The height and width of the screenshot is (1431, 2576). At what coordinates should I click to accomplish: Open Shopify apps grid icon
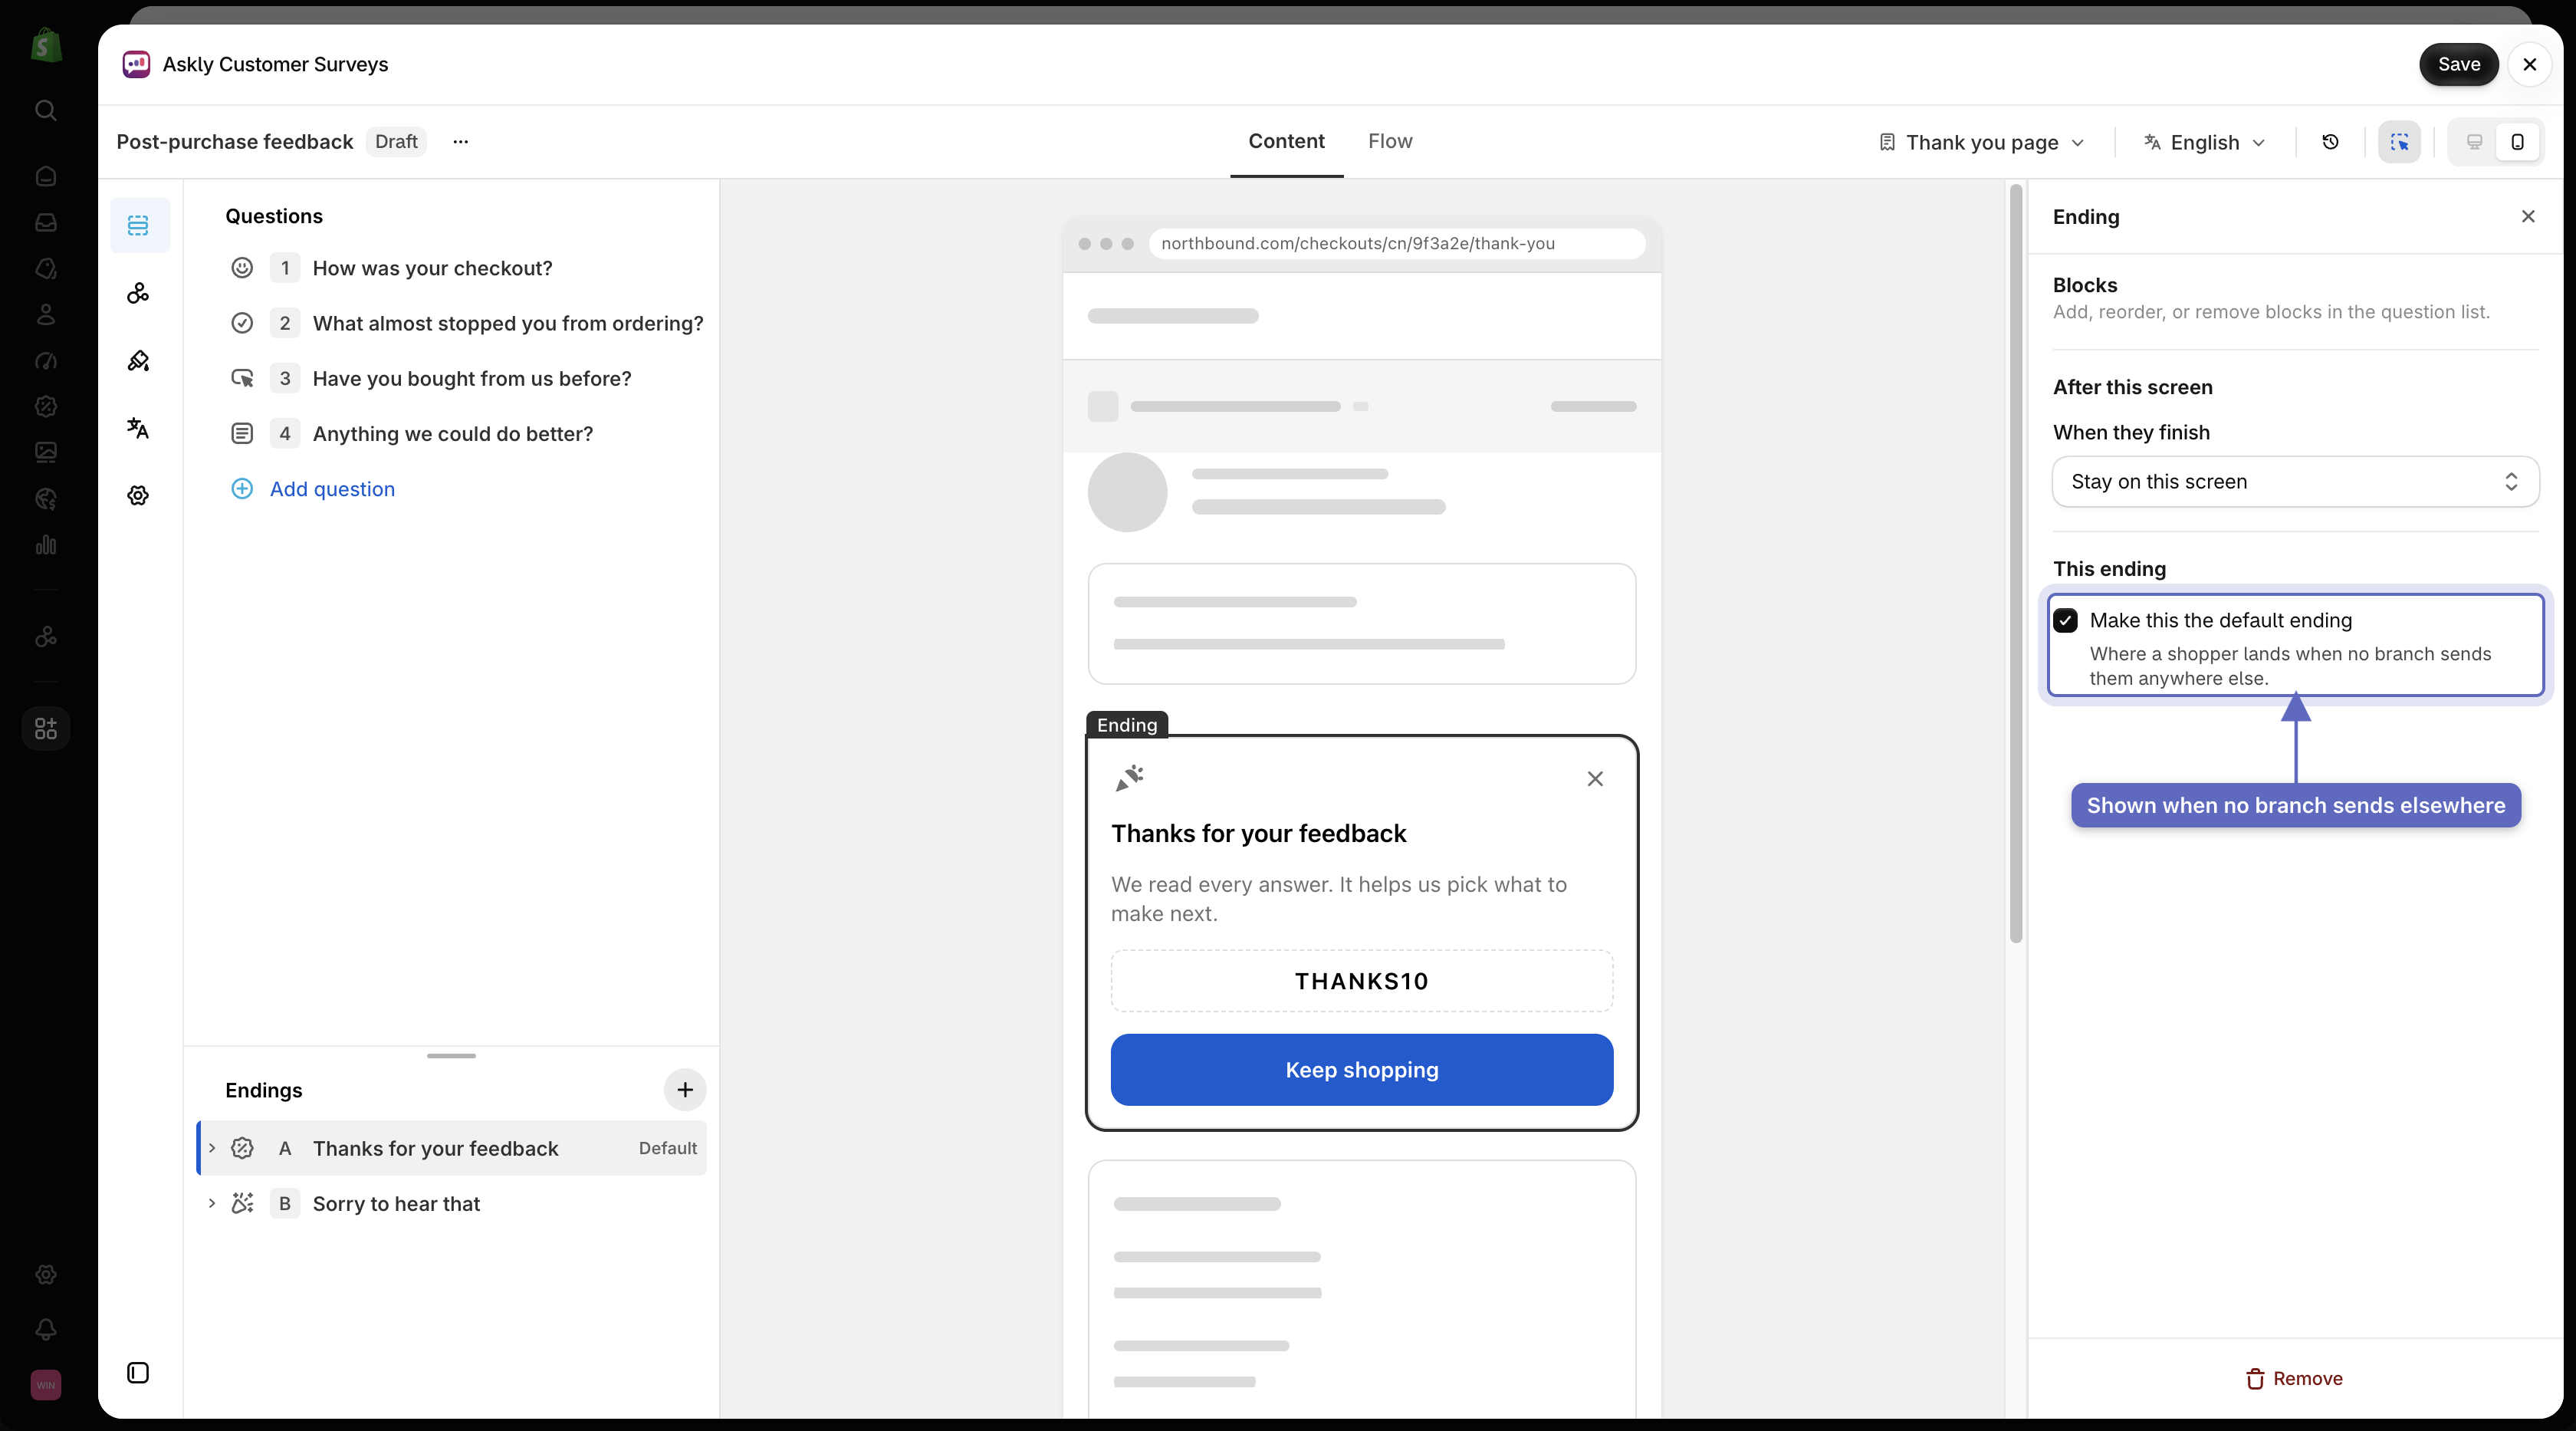[x=46, y=728]
